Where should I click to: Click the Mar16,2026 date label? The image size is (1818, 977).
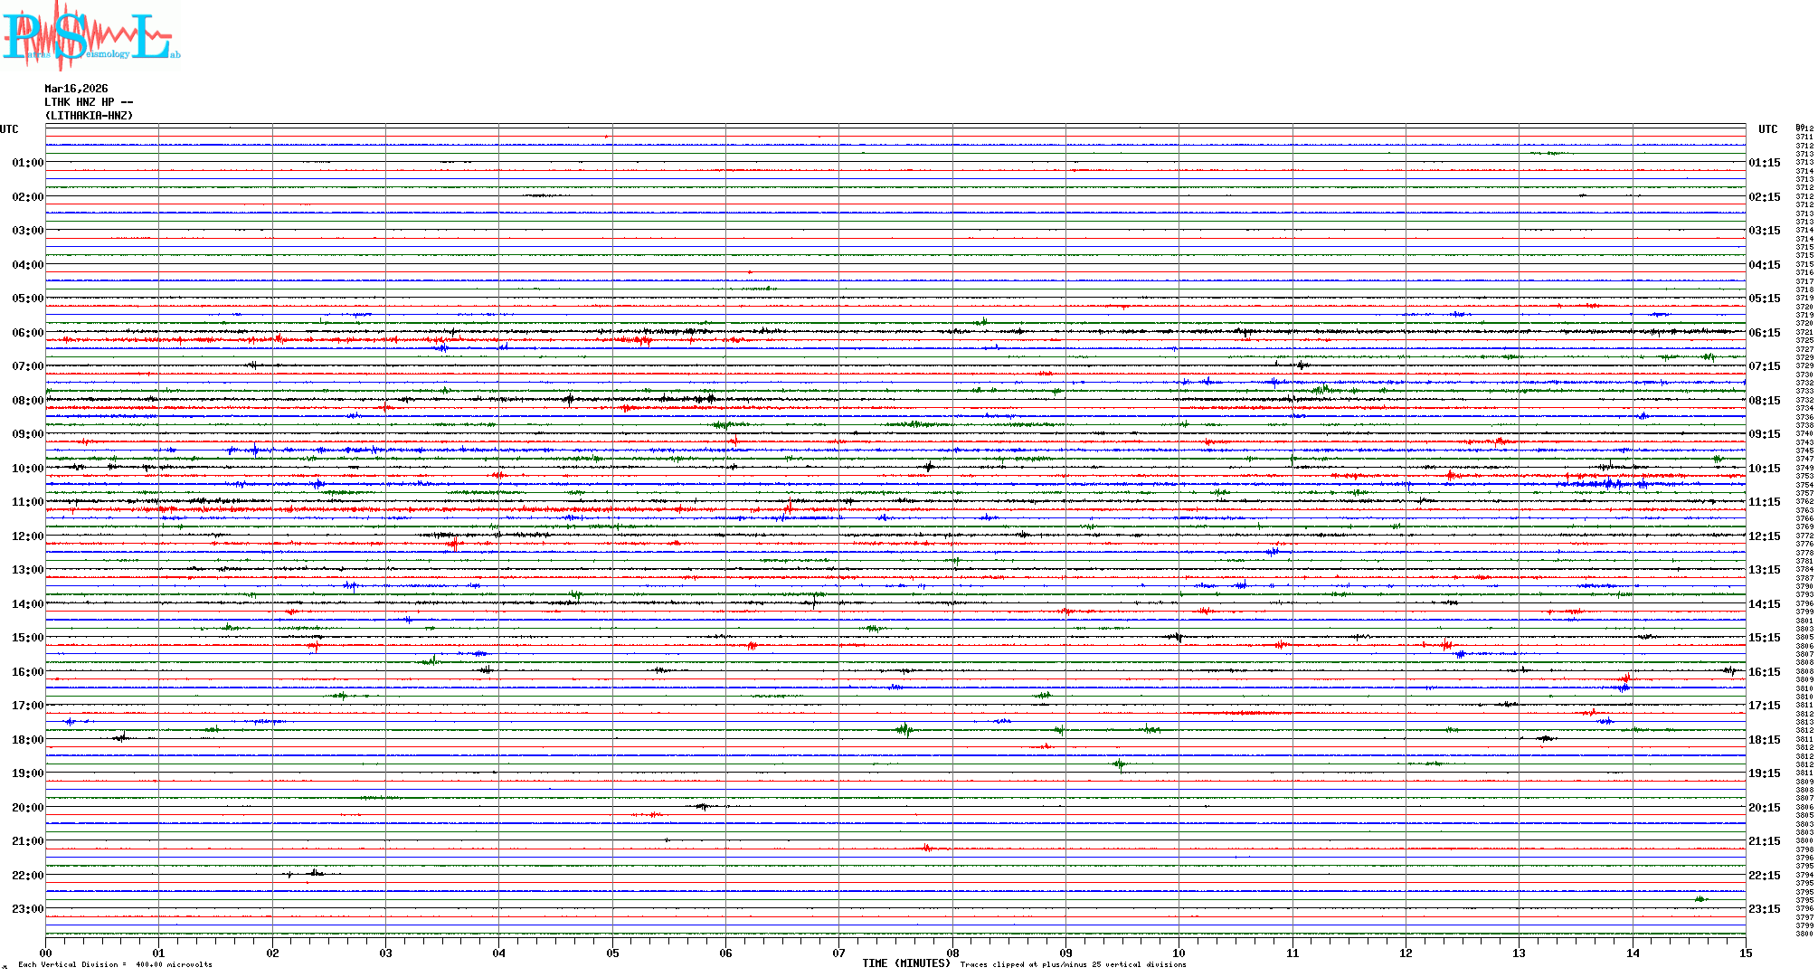tap(76, 89)
